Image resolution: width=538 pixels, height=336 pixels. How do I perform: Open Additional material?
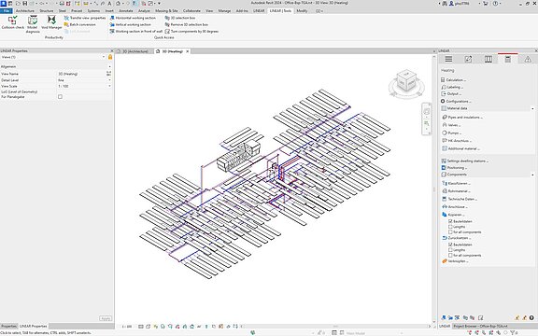[x=460, y=148]
